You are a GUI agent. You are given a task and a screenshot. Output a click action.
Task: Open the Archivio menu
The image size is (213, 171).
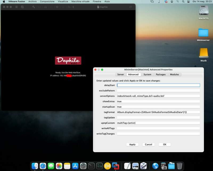coord(32,2)
